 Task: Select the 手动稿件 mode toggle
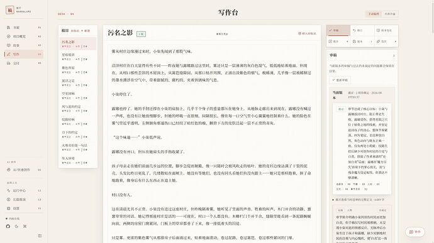374,14
